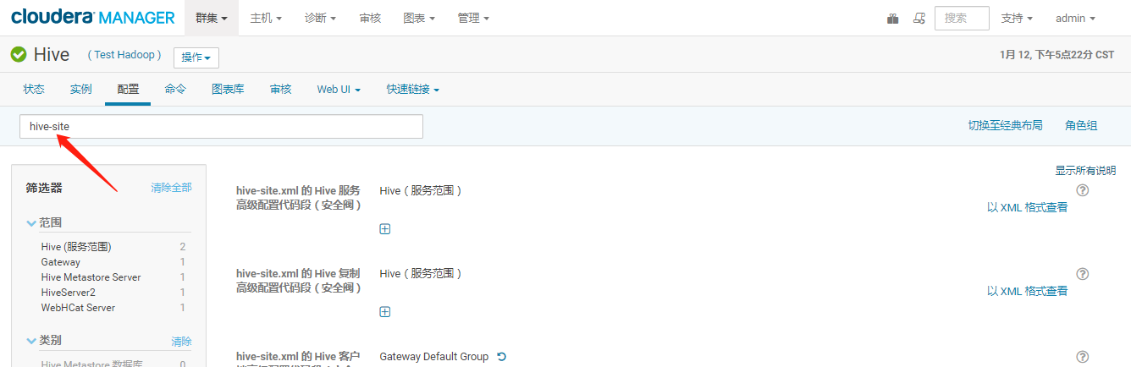Click 清除 next to 类别
This screenshot has width=1131, height=367.
[x=181, y=342]
